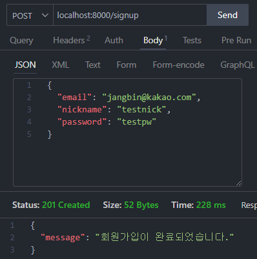Image resolution: width=257 pixels, height=259 pixels.
Task: Send the request
Action: (x=227, y=15)
